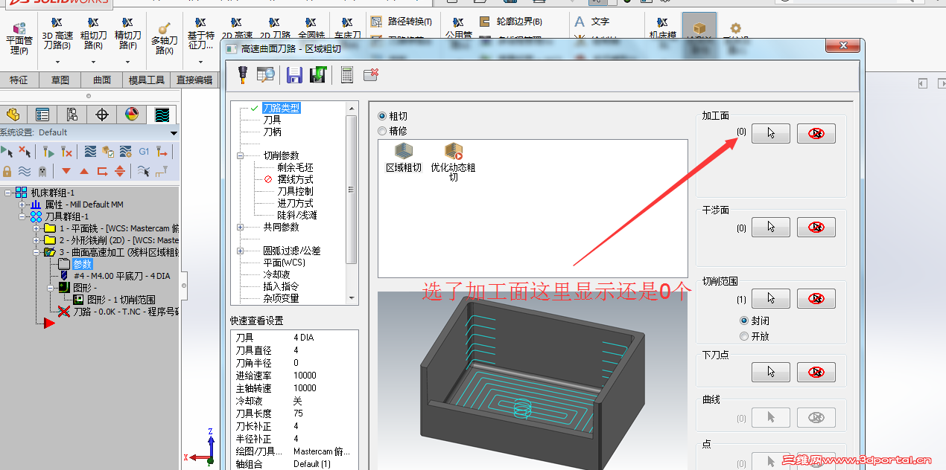Open the 草图 command tab
This screenshot has width=946, height=470.
[x=60, y=80]
